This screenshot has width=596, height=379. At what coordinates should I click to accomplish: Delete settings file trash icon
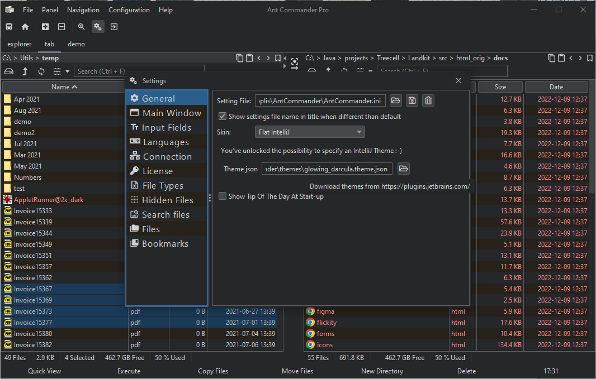[x=428, y=100]
